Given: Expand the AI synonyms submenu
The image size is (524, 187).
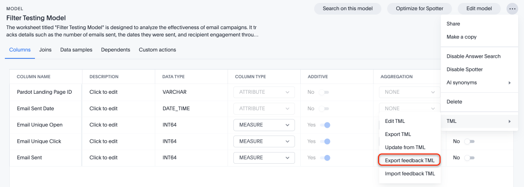Looking at the screenshot, I should pos(479,82).
